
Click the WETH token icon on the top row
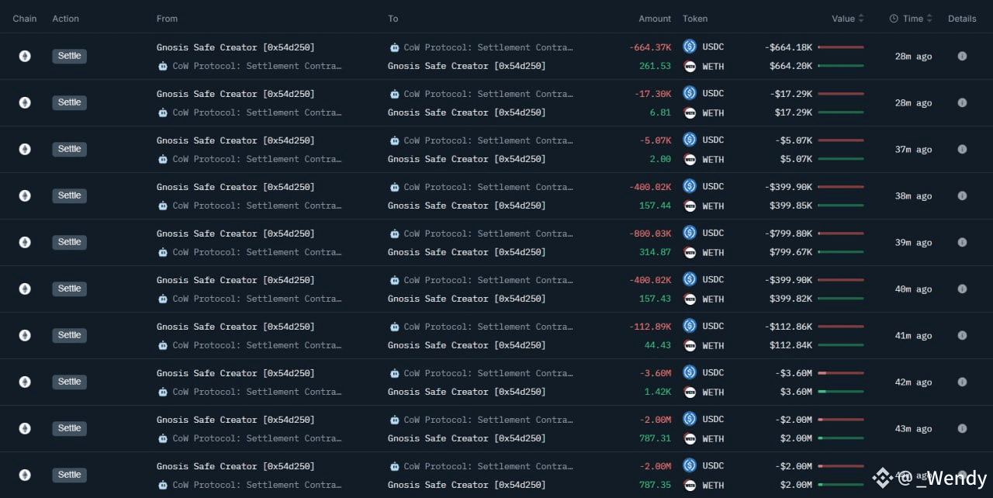coord(689,66)
